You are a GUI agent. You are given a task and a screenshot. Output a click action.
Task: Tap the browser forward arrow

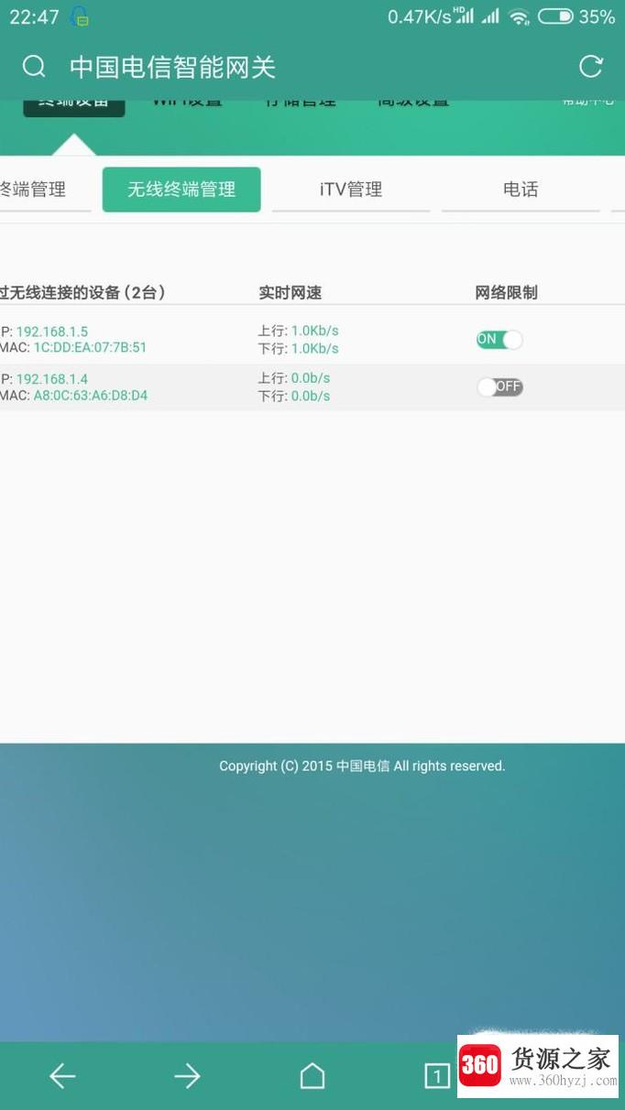(187, 1076)
